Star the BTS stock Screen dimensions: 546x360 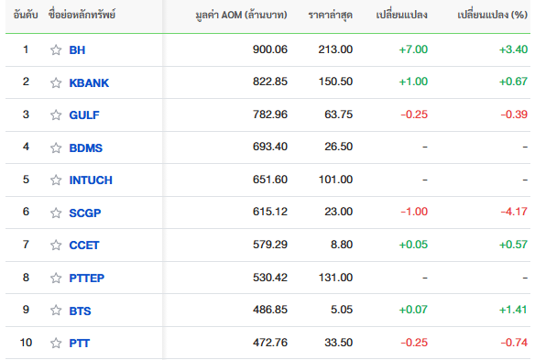pos(56,310)
